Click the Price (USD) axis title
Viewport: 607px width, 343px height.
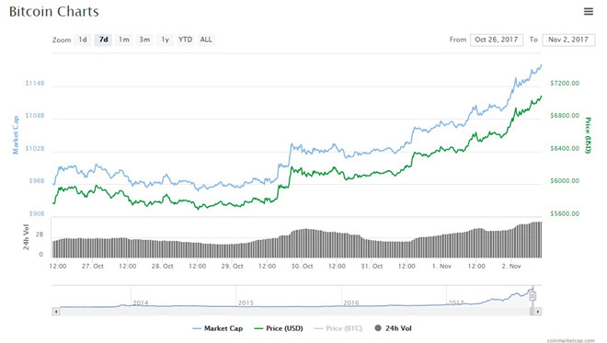[x=588, y=135]
